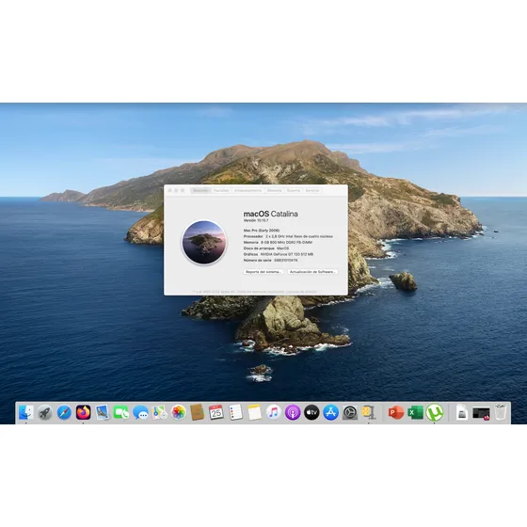Open Launchpad rocket icon in Dock
Screen dimensions: 527x527
45,412
